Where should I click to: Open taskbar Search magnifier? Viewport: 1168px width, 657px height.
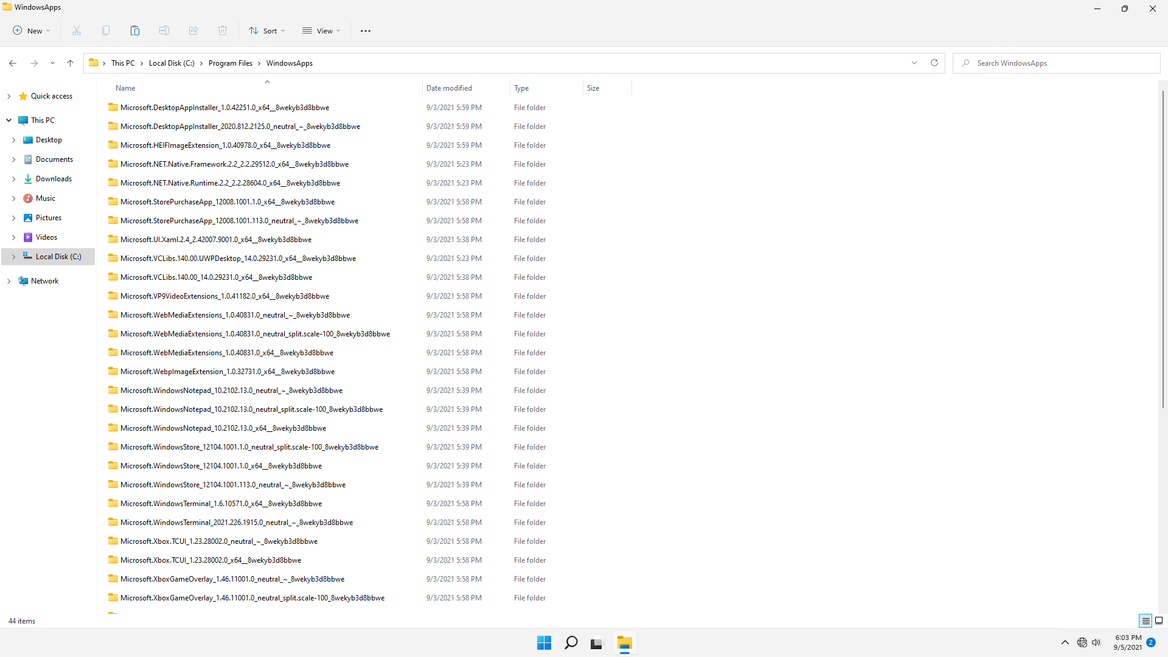point(571,643)
